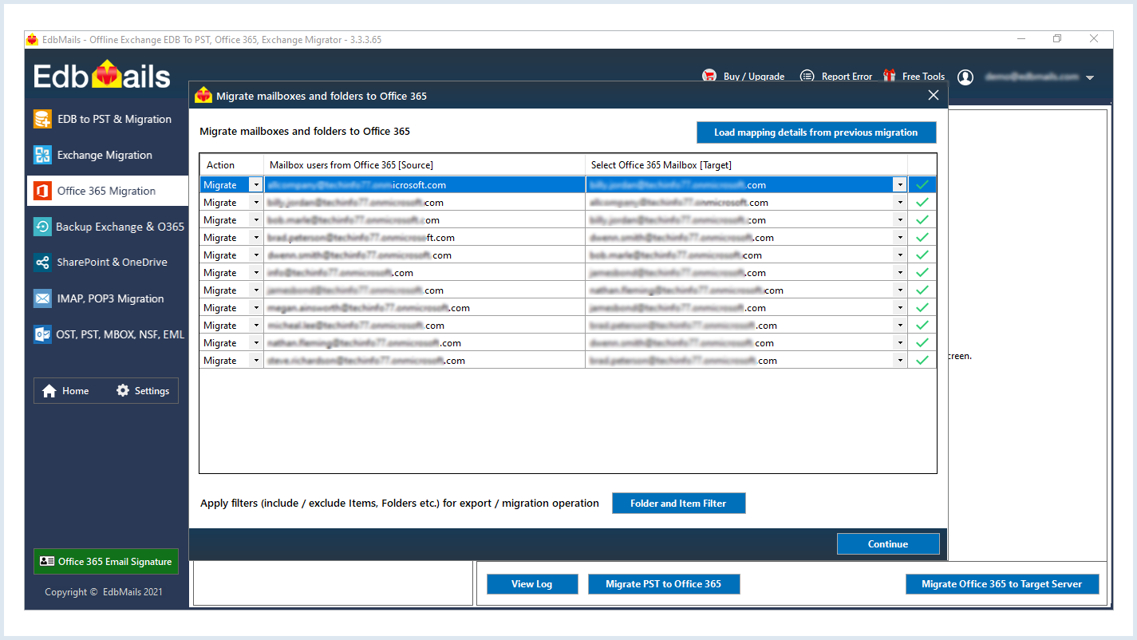Image resolution: width=1137 pixels, height=640 pixels.
Task: Select the Office 365 Migration sidebar tab
Action: 108,191
